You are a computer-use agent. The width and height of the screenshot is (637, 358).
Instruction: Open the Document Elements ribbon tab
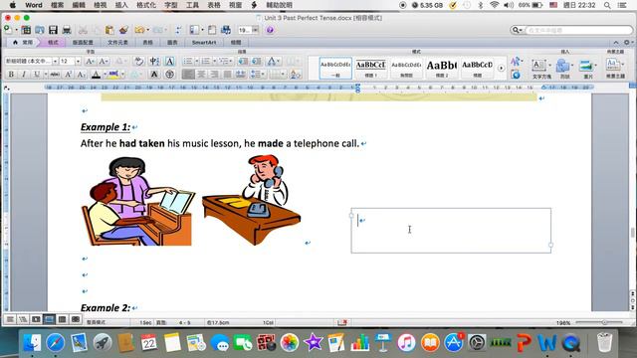117,42
